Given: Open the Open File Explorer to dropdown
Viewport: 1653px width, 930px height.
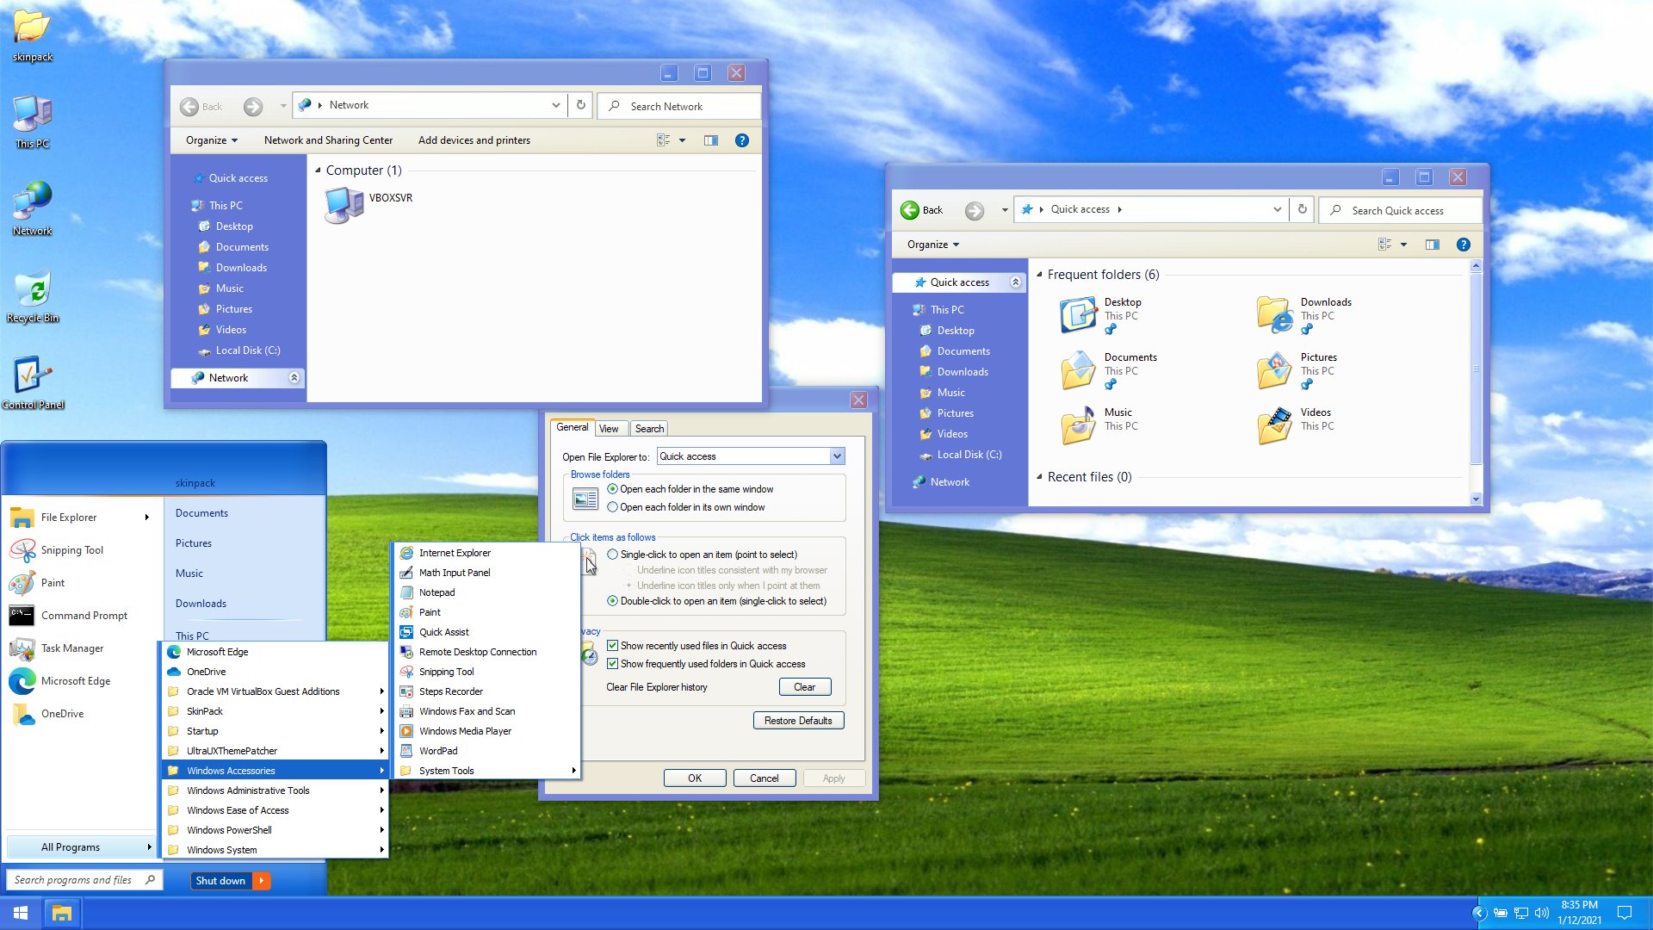Looking at the screenshot, I should point(836,456).
